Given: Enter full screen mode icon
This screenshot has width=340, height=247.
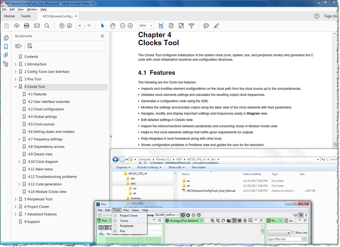Looking at the screenshot, I should pos(181,26).
